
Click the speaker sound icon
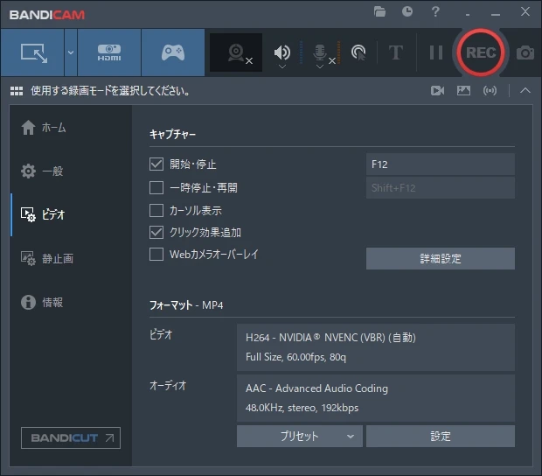[x=281, y=52]
